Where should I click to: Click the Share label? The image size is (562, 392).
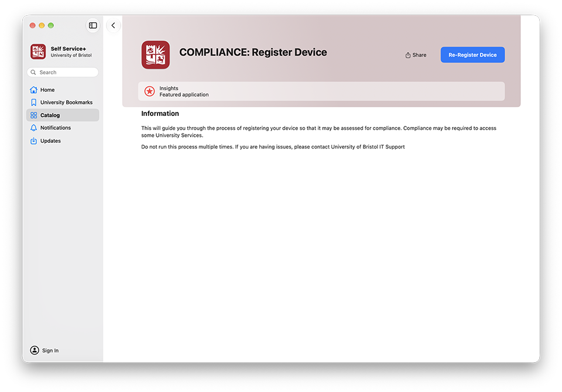tap(419, 55)
